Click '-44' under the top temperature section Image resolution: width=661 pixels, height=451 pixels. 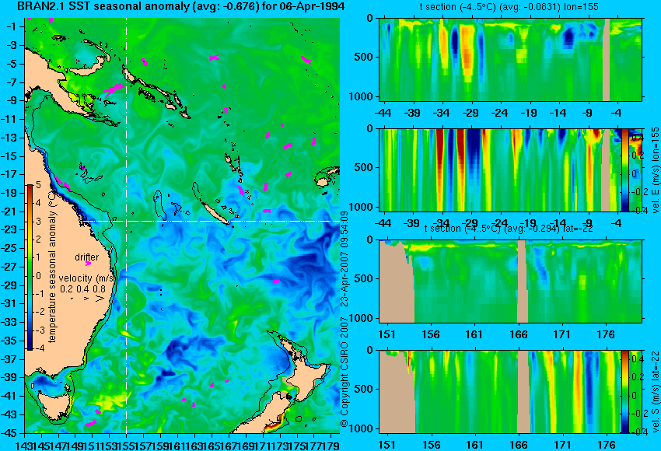[383, 113]
